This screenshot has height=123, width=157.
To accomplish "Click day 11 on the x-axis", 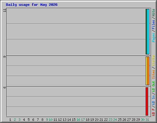I will [55, 120].
